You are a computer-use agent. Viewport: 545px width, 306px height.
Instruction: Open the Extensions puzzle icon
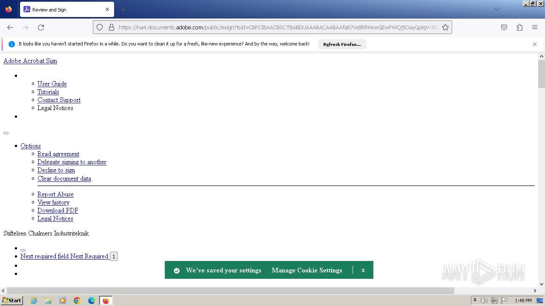tap(519, 27)
